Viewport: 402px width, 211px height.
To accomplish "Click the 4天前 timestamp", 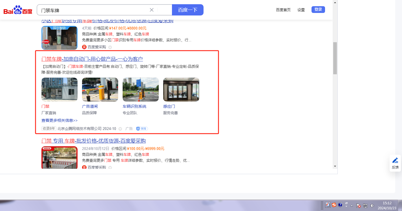I will (x=87, y=28).
